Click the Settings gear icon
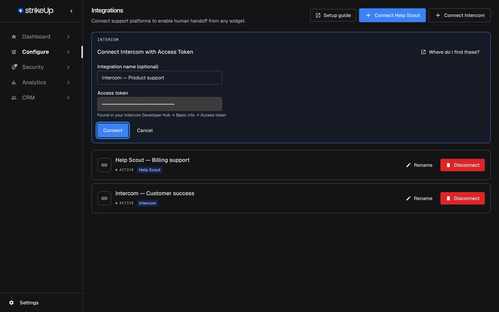499x312 pixels. [x=11, y=303]
